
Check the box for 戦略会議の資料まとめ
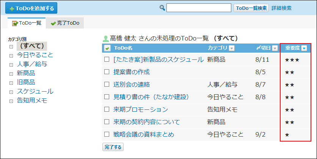tap(107, 134)
